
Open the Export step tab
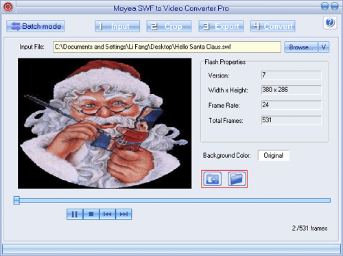[x=221, y=26]
